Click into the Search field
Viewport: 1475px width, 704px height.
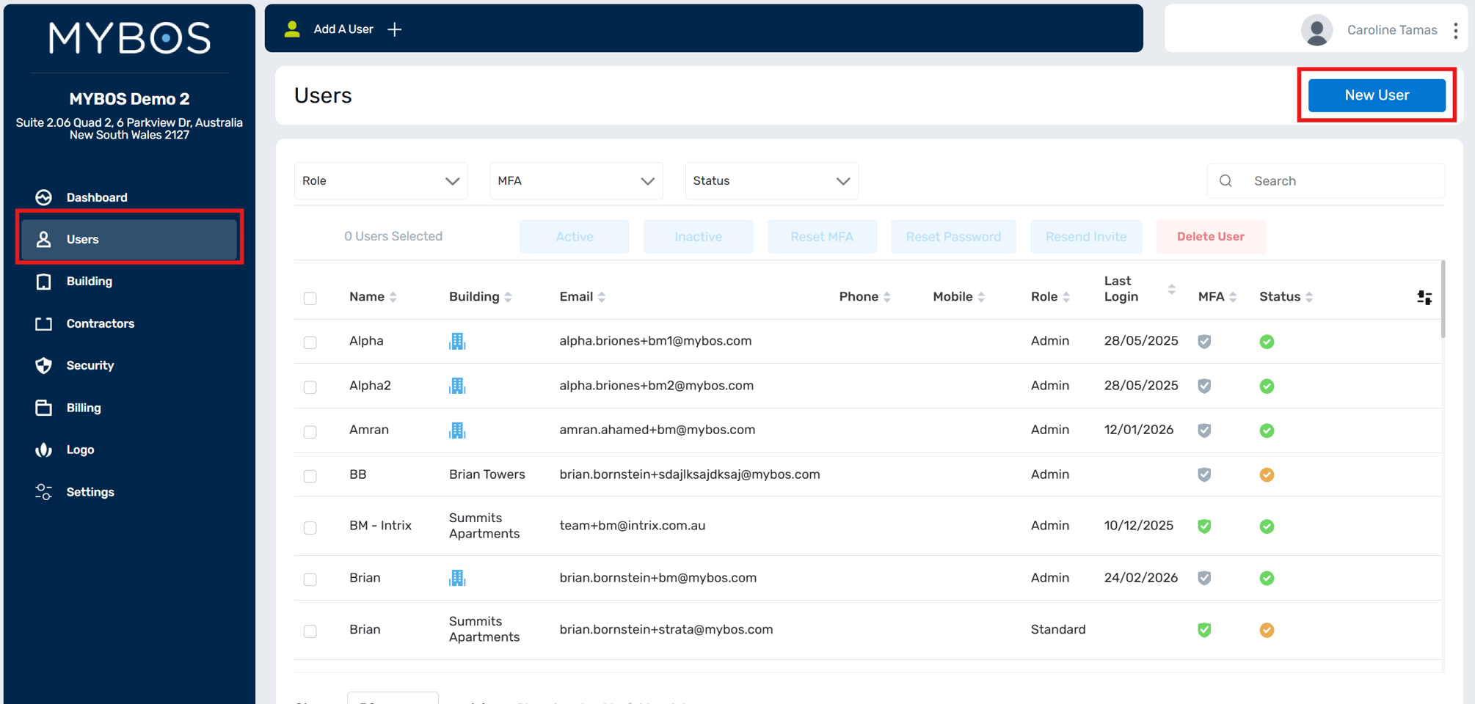(1325, 181)
